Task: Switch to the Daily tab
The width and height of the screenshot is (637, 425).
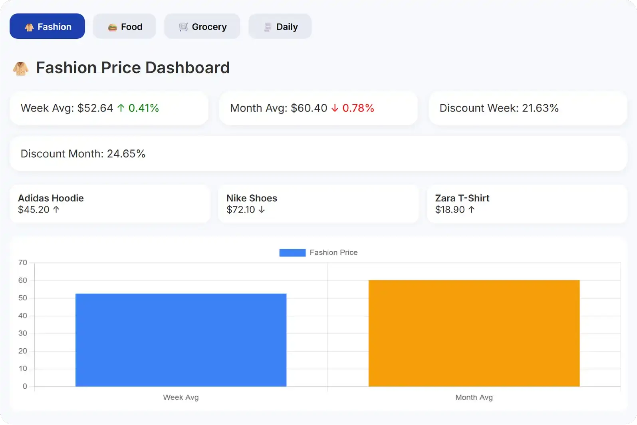Action: pyautogui.click(x=280, y=26)
